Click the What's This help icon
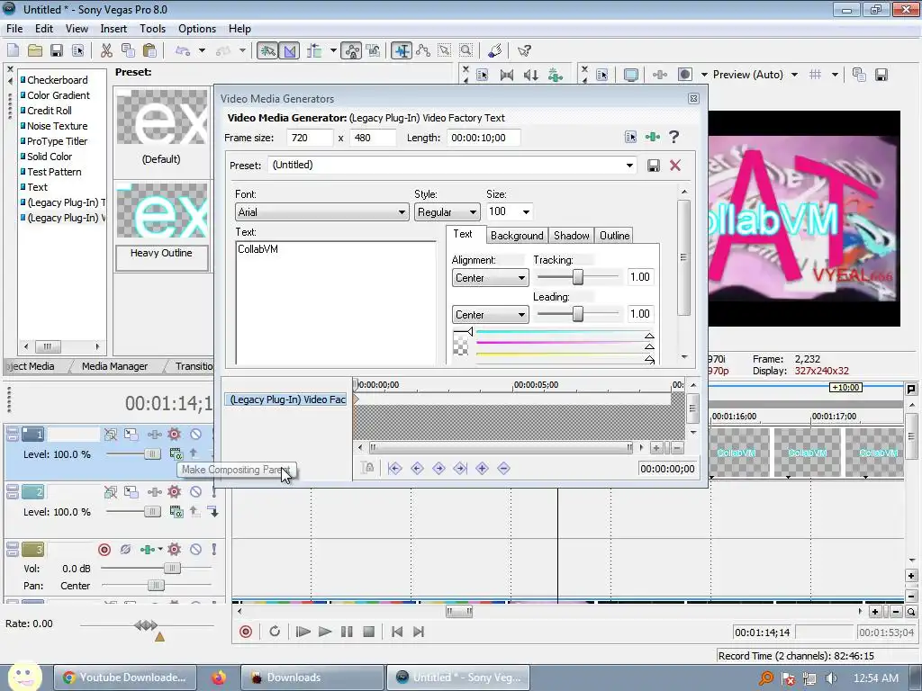 (x=524, y=50)
